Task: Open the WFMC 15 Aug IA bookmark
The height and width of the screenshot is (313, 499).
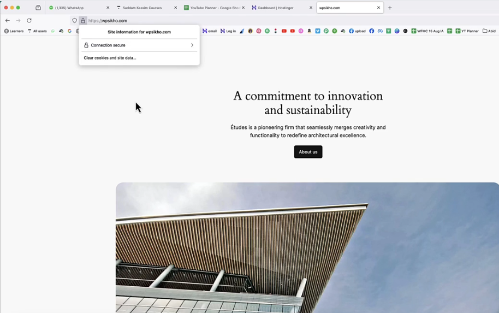Action: pyautogui.click(x=427, y=31)
